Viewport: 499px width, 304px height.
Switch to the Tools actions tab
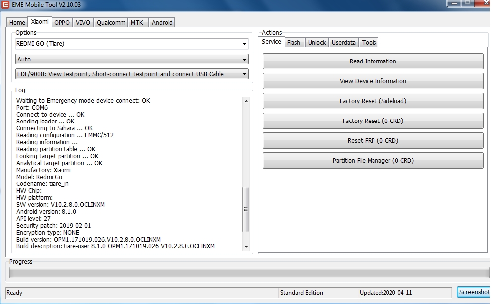pos(369,42)
